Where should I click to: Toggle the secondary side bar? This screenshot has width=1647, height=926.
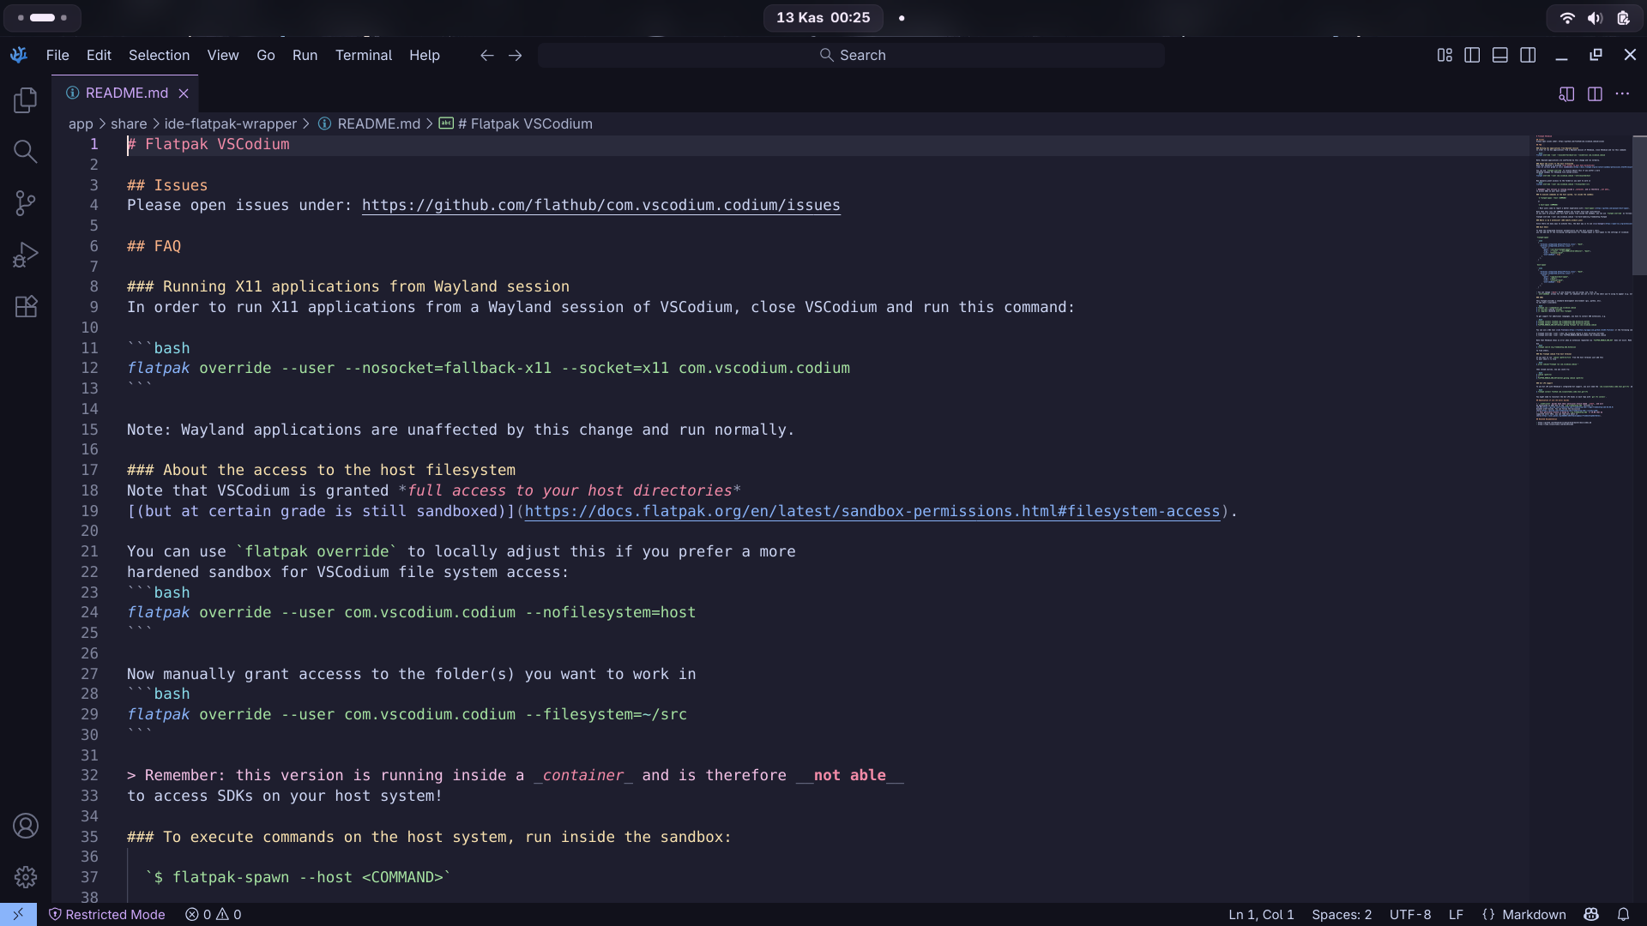(x=1528, y=55)
